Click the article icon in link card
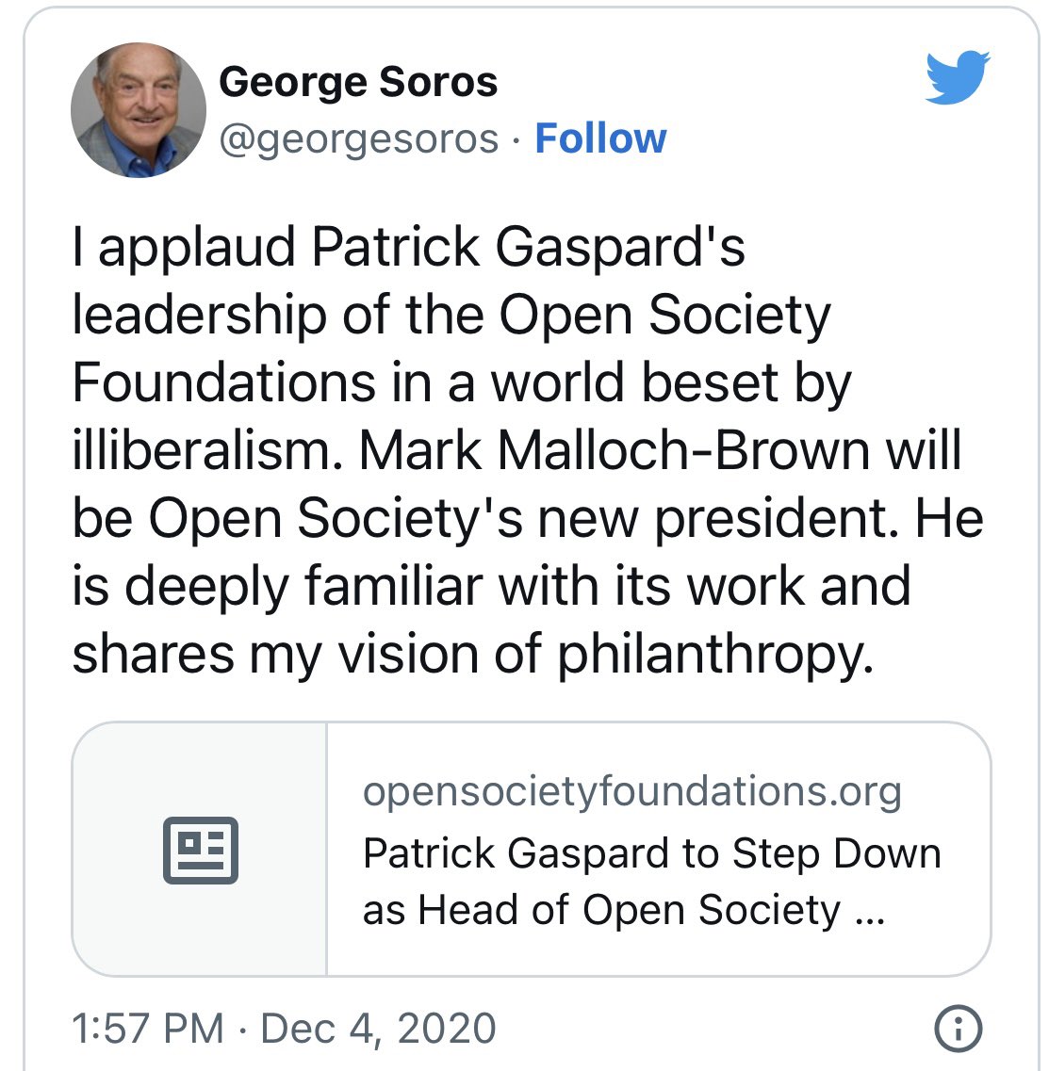The height and width of the screenshot is (1071, 1049). pyautogui.click(x=200, y=850)
